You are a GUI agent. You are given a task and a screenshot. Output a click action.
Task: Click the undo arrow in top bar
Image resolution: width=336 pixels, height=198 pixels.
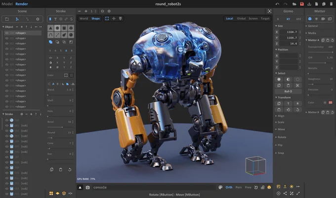coord(277,4)
